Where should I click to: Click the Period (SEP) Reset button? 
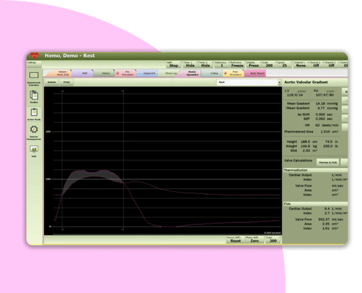(x=235, y=240)
